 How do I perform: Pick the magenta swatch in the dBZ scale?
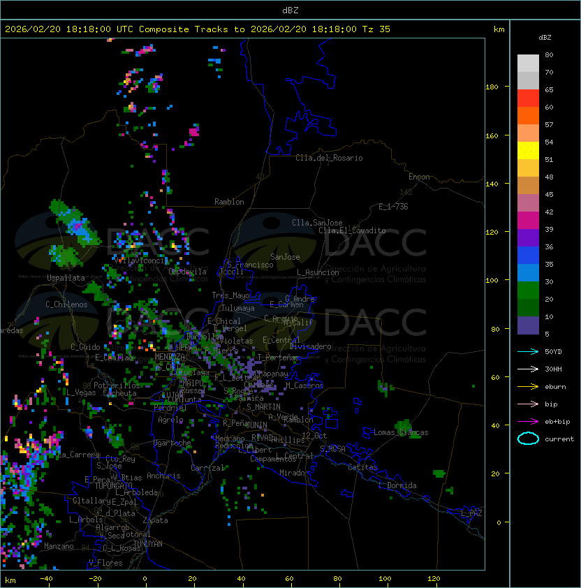coord(528,221)
